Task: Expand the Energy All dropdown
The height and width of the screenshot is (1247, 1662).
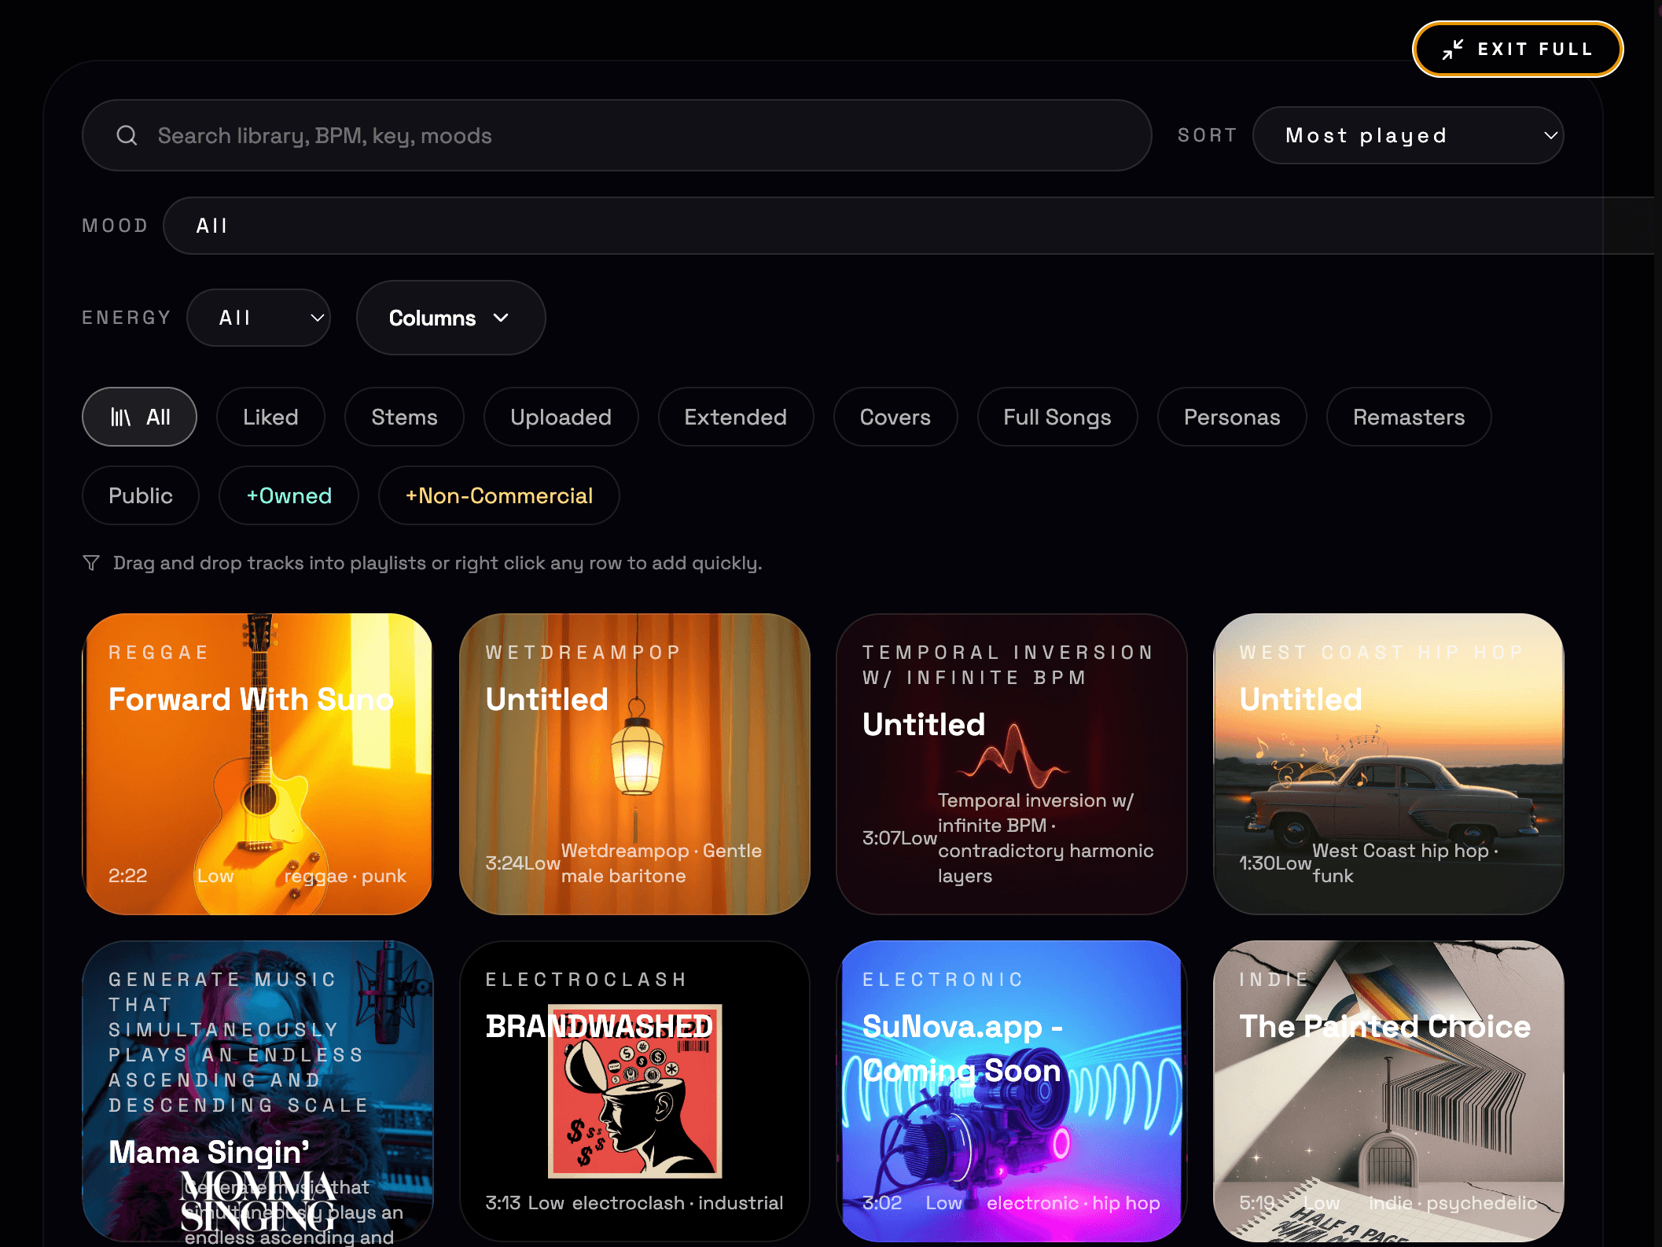Action: point(259,318)
